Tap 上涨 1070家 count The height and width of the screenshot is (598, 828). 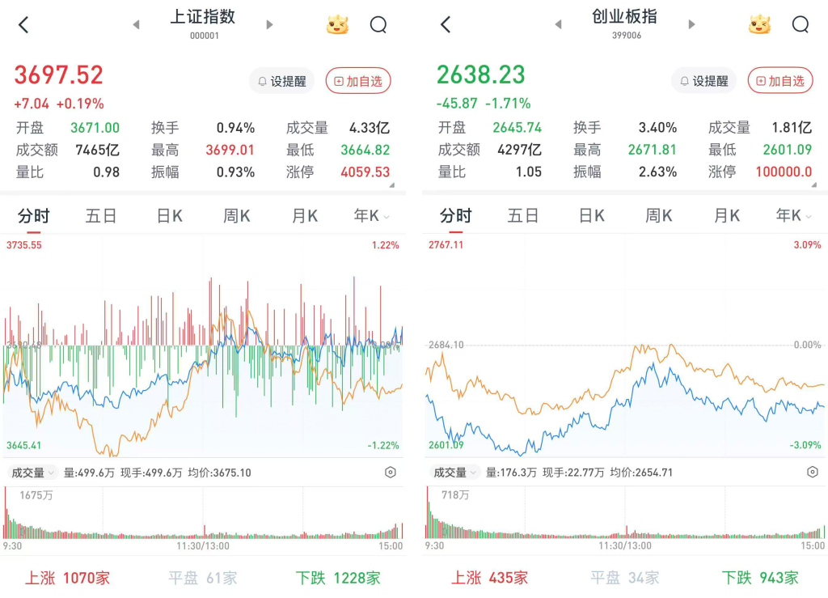click(x=68, y=578)
